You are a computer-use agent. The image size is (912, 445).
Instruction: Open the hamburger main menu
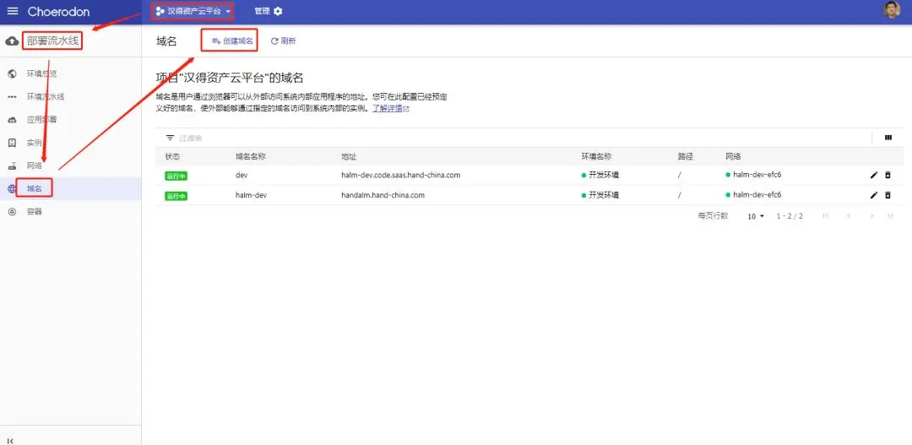tap(12, 12)
